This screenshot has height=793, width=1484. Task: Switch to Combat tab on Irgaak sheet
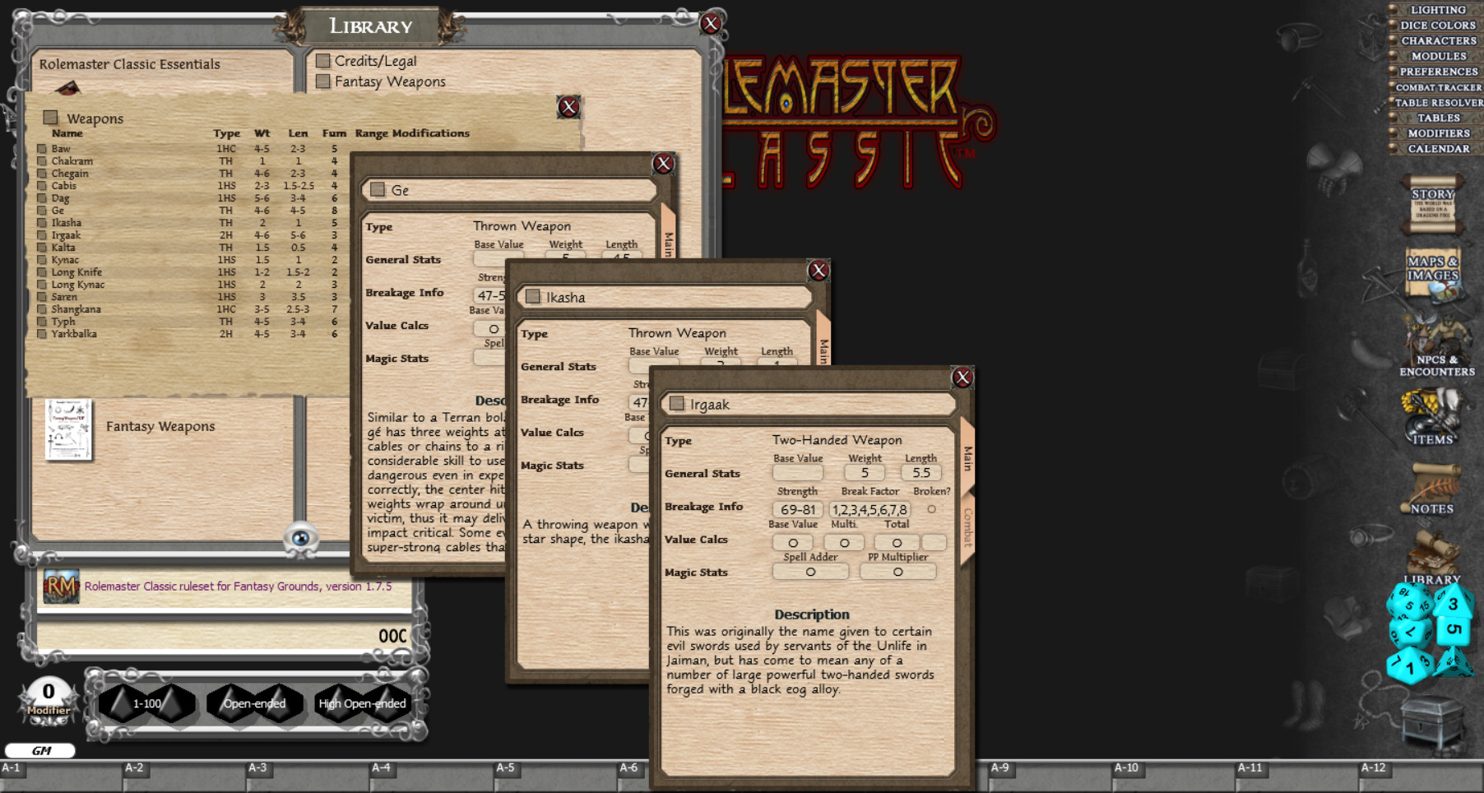click(967, 528)
